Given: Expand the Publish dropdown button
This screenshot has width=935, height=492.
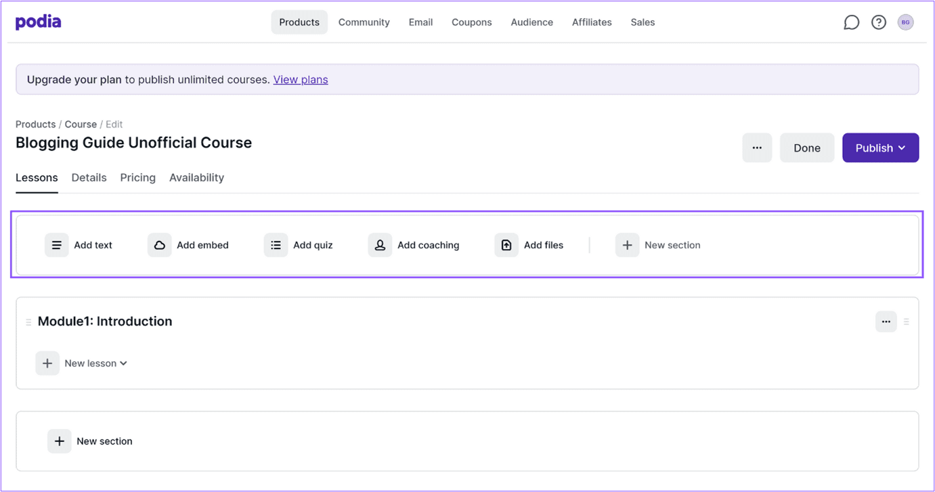Looking at the screenshot, I should point(880,148).
